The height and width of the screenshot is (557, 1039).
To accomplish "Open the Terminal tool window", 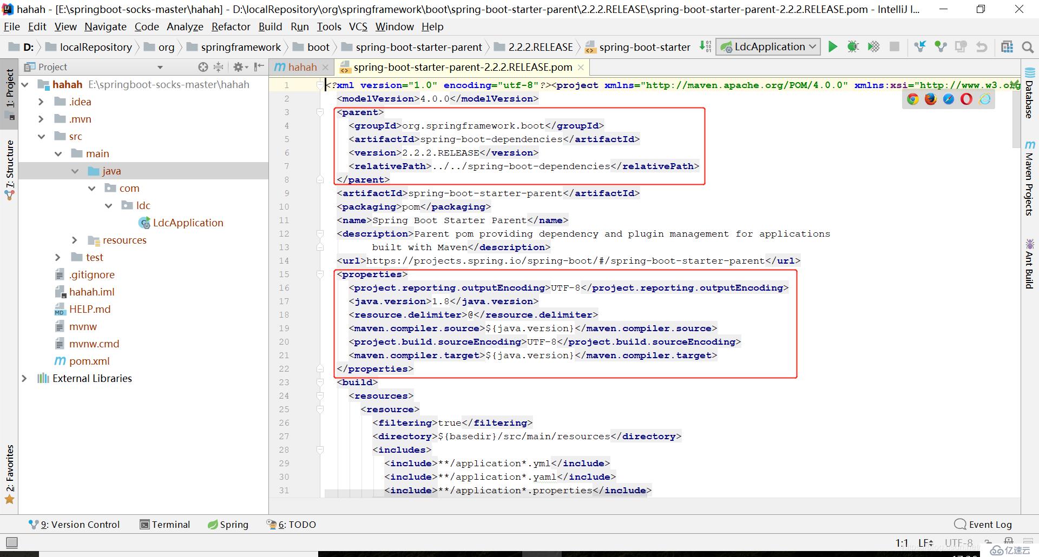I will 165,525.
